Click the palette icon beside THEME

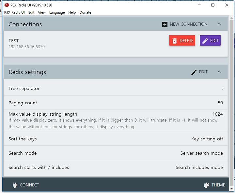tap(207, 185)
